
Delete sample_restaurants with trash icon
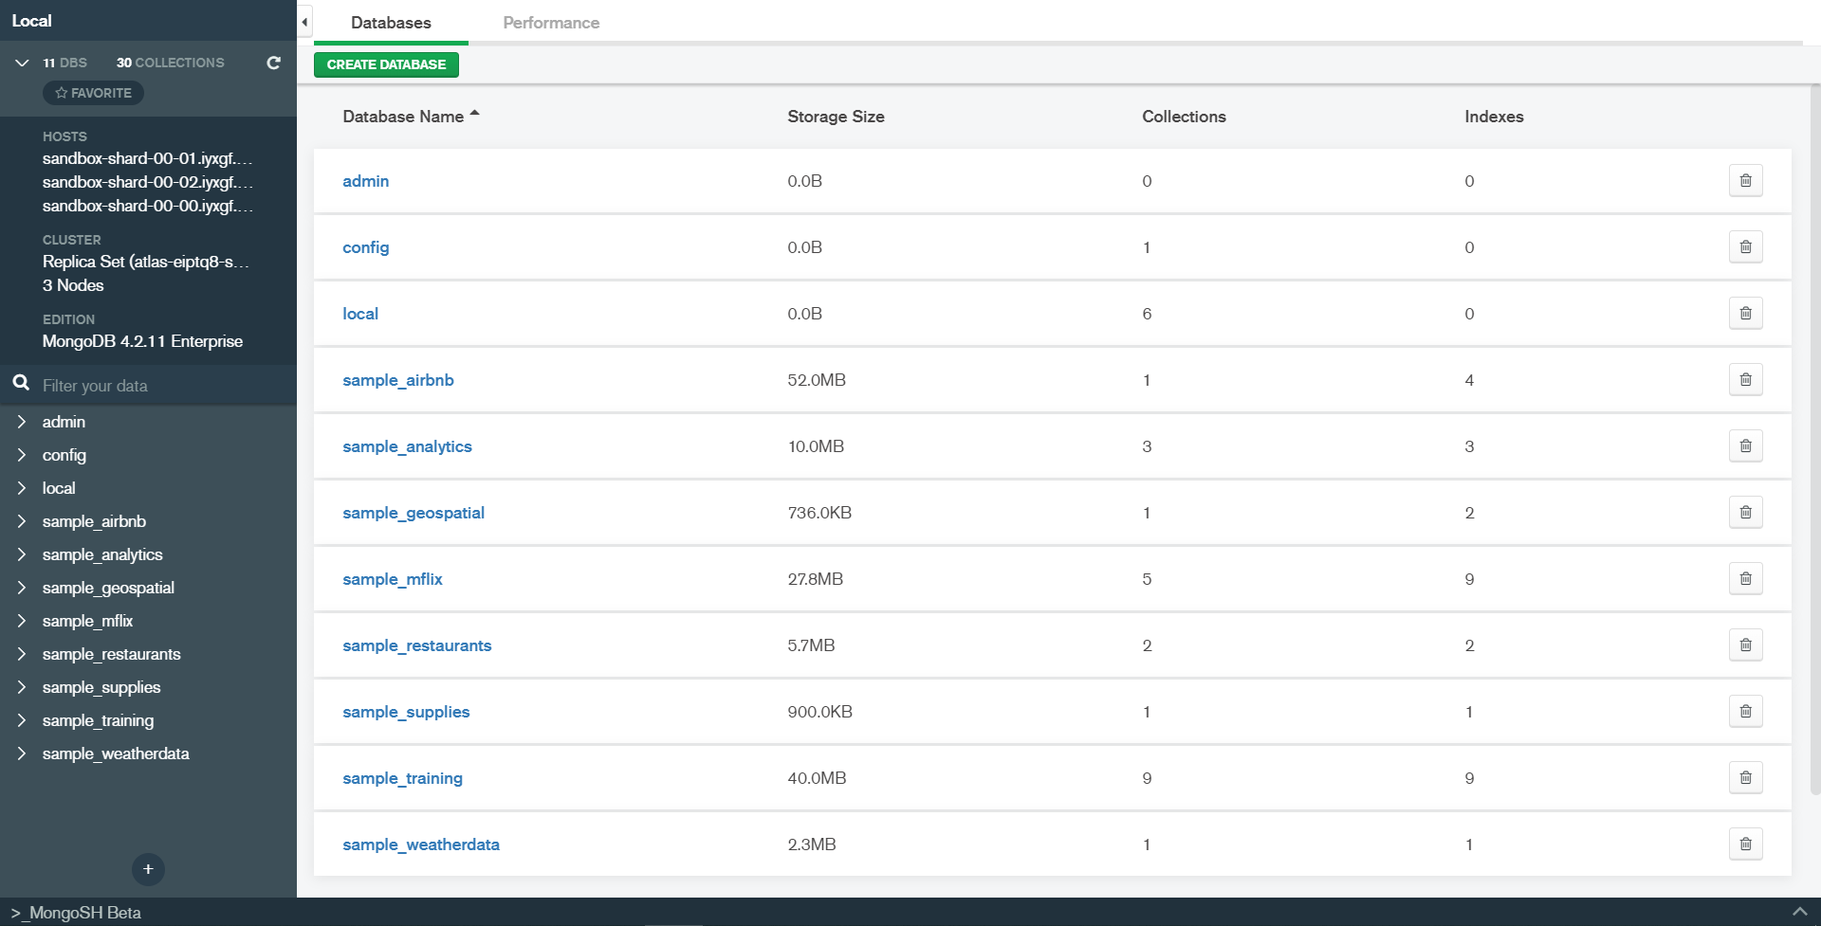(x=1745, y=645)
